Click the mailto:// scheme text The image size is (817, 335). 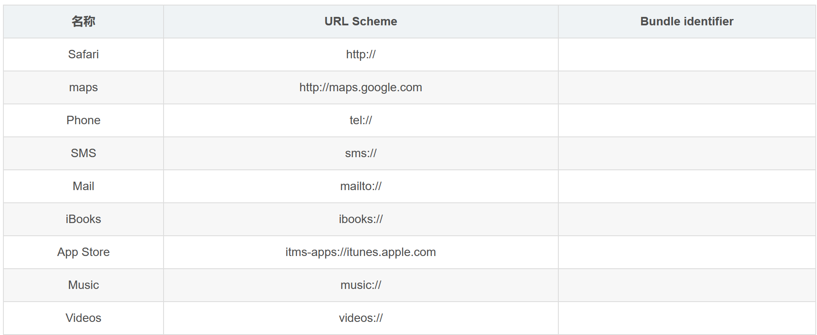[361, 186]
